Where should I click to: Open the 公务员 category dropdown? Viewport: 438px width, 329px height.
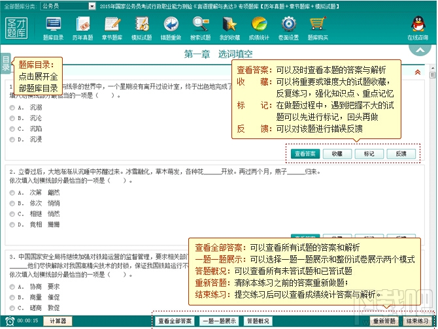(x=68, y=6)
